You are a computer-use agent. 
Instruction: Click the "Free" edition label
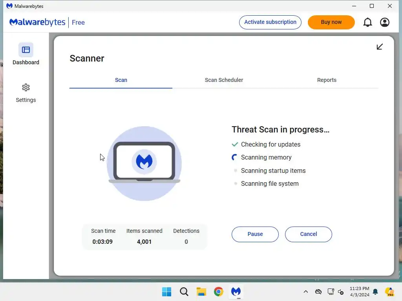pos(78,22)
